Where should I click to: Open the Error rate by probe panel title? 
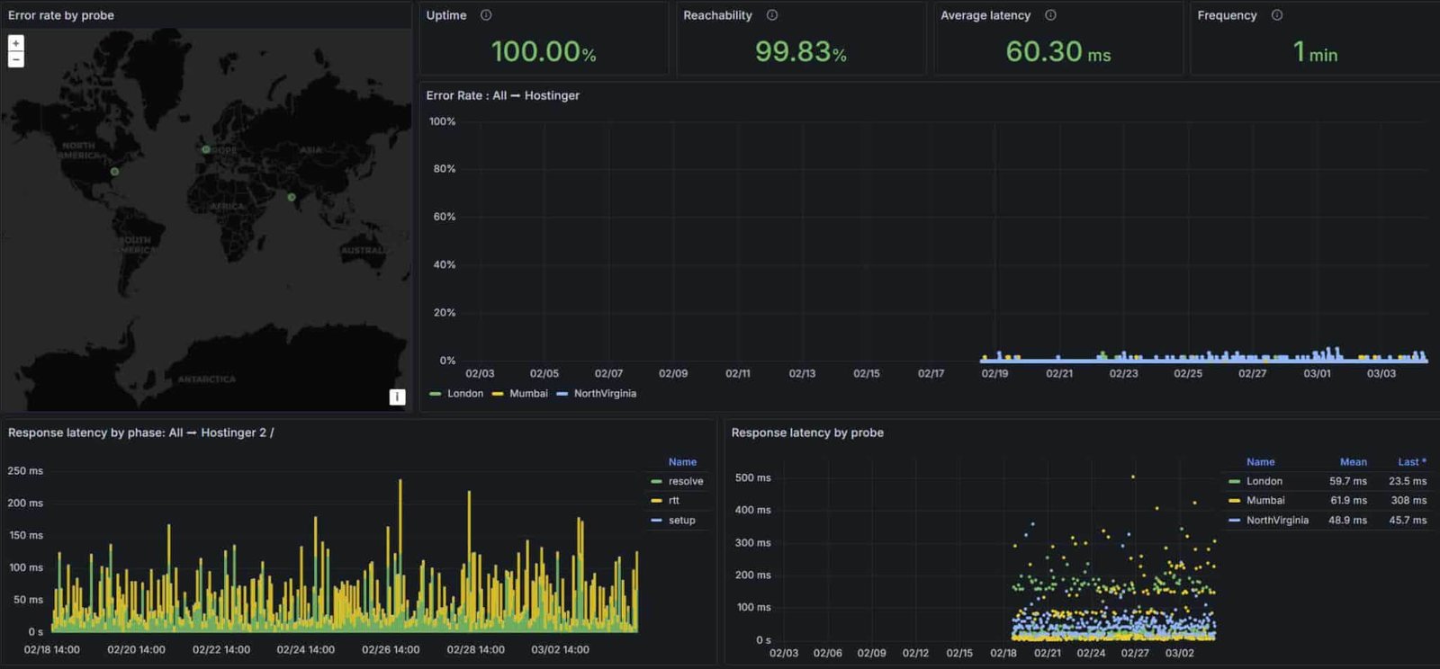click(61, 15)
